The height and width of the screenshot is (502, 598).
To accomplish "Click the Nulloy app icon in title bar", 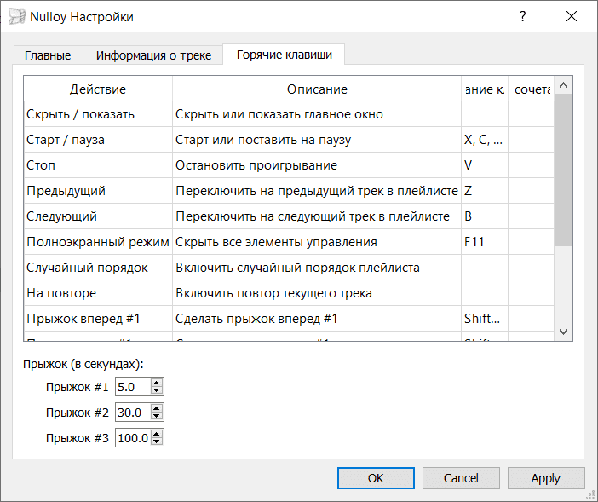I will [16, 17].
